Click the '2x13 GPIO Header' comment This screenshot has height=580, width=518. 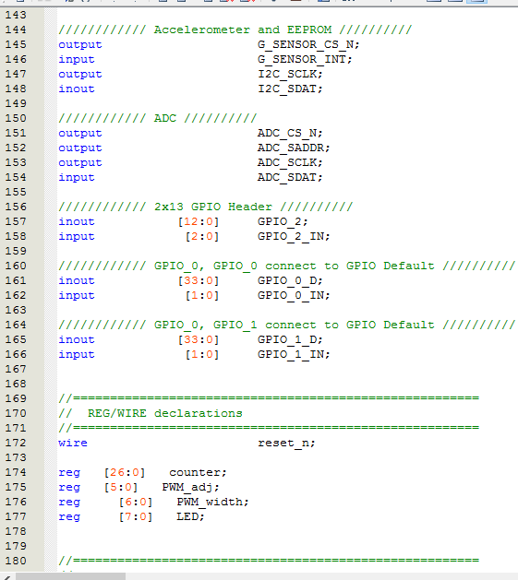(x=205, y=207)
